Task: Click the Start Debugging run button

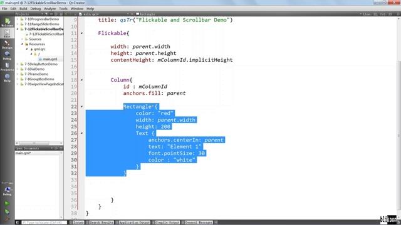Action: [7, 211]
